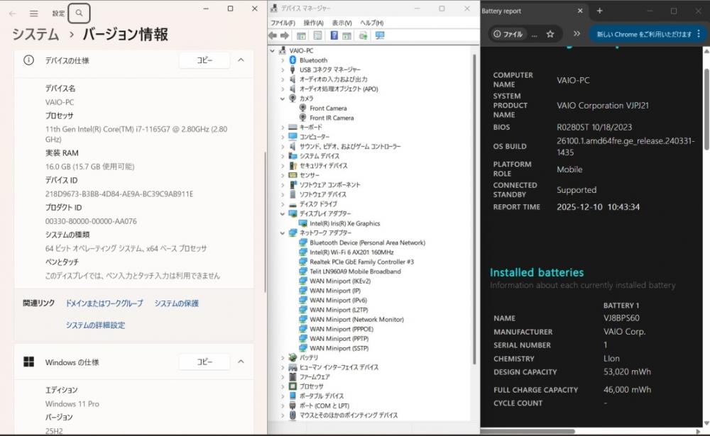Click the update driver toolbar icon
This screenshot has width=710, height=436.
point(363,35)
